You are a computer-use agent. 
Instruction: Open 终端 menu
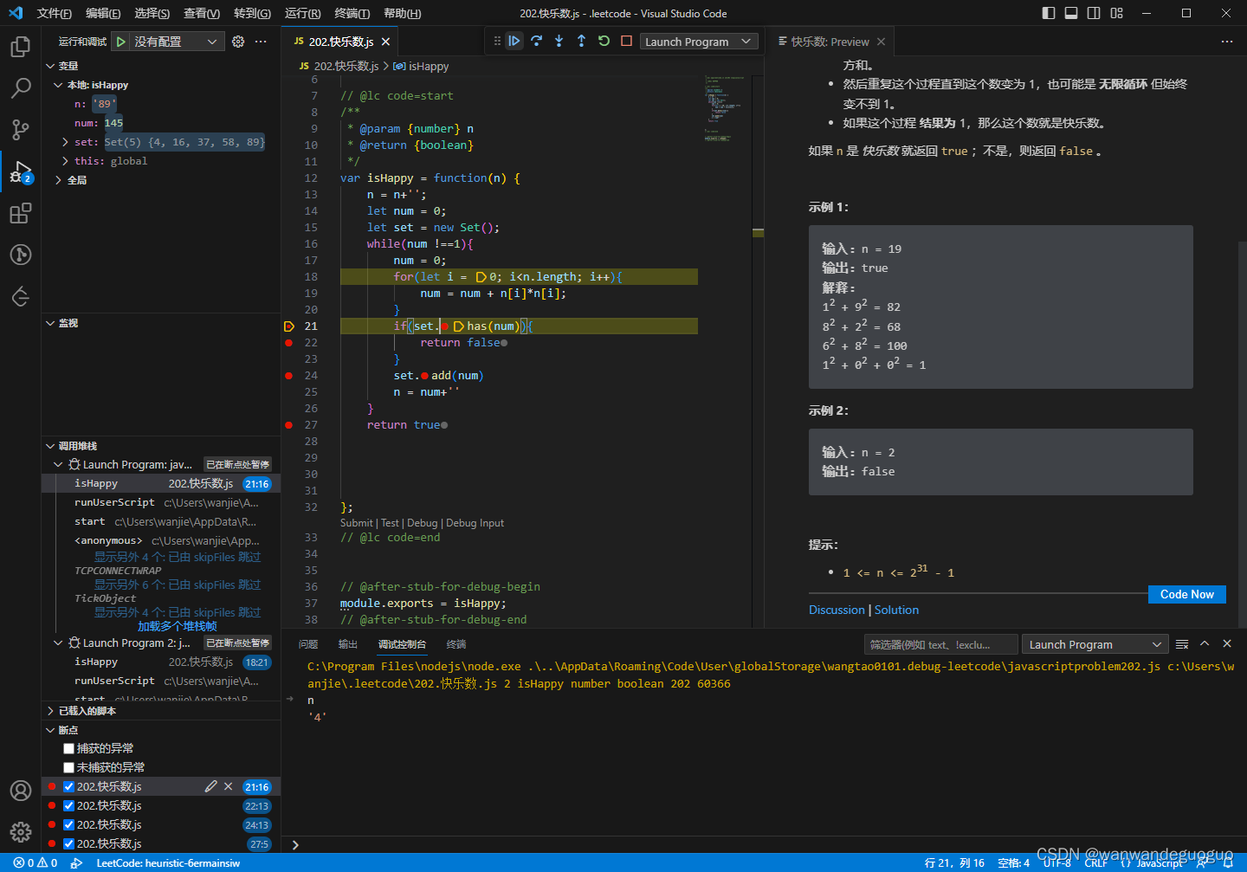point(352,13)
